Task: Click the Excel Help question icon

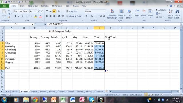Action: (171, 6)
